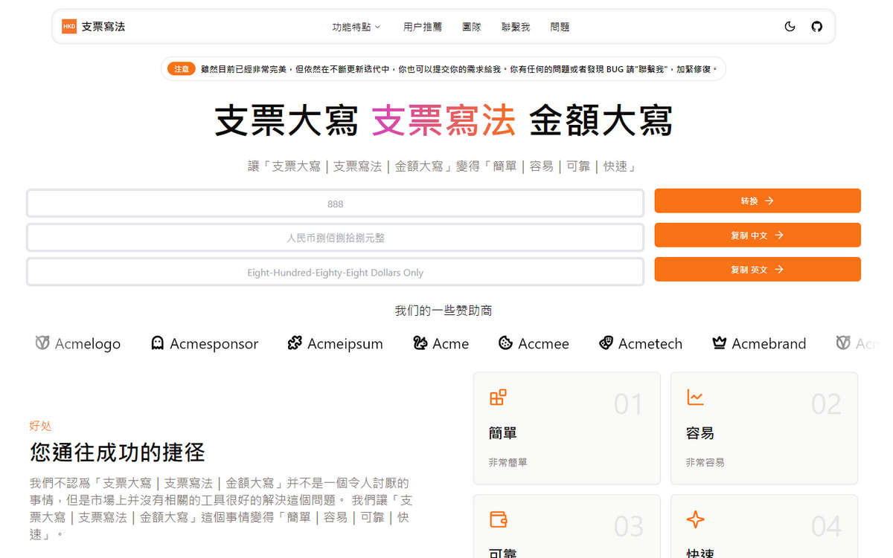Focus the amount input showing 888
893x558 pixels.
[x=335, y=204]
